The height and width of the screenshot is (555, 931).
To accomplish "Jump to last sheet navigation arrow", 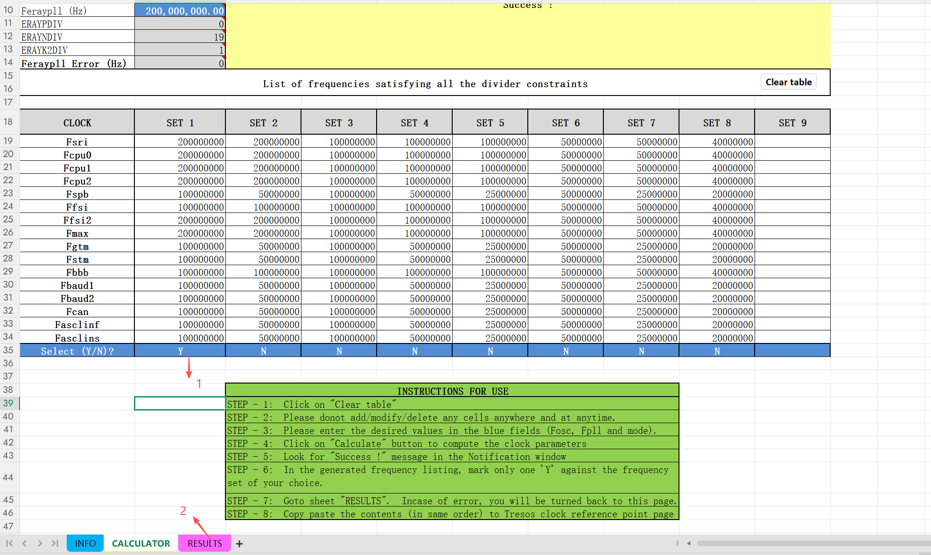I will pyautogui.click(x=55, y=543).
